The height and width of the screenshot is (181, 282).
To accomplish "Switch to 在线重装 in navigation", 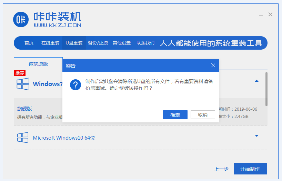I will pyautogui.click(x=50, y=43).
